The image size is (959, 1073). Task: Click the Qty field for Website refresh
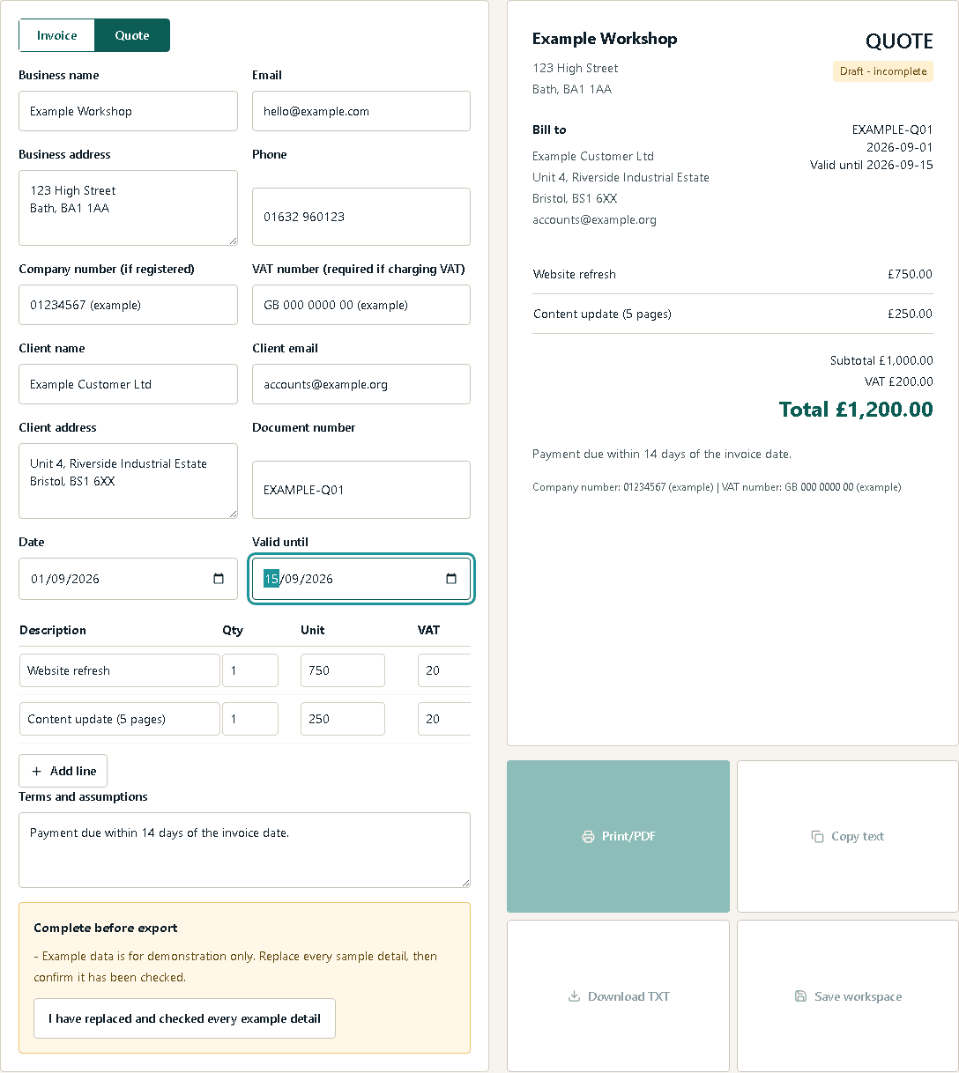click(250, 670)
